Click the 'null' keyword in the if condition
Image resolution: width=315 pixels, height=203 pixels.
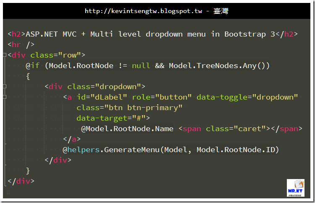coord(141,66)
